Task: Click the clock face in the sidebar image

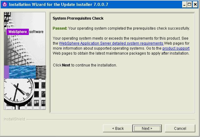Action: pyautogui.click(x=19, y=91)
